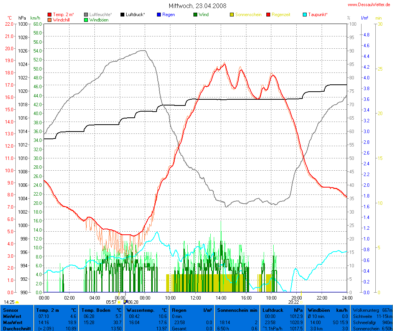Click the bright green Windböen legend square
Viewport: 393px width, 331px height.
point(86,20)
